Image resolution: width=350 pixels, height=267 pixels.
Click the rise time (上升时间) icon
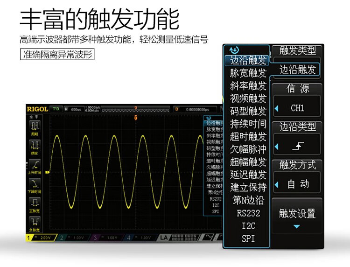(x=35, y=166)
